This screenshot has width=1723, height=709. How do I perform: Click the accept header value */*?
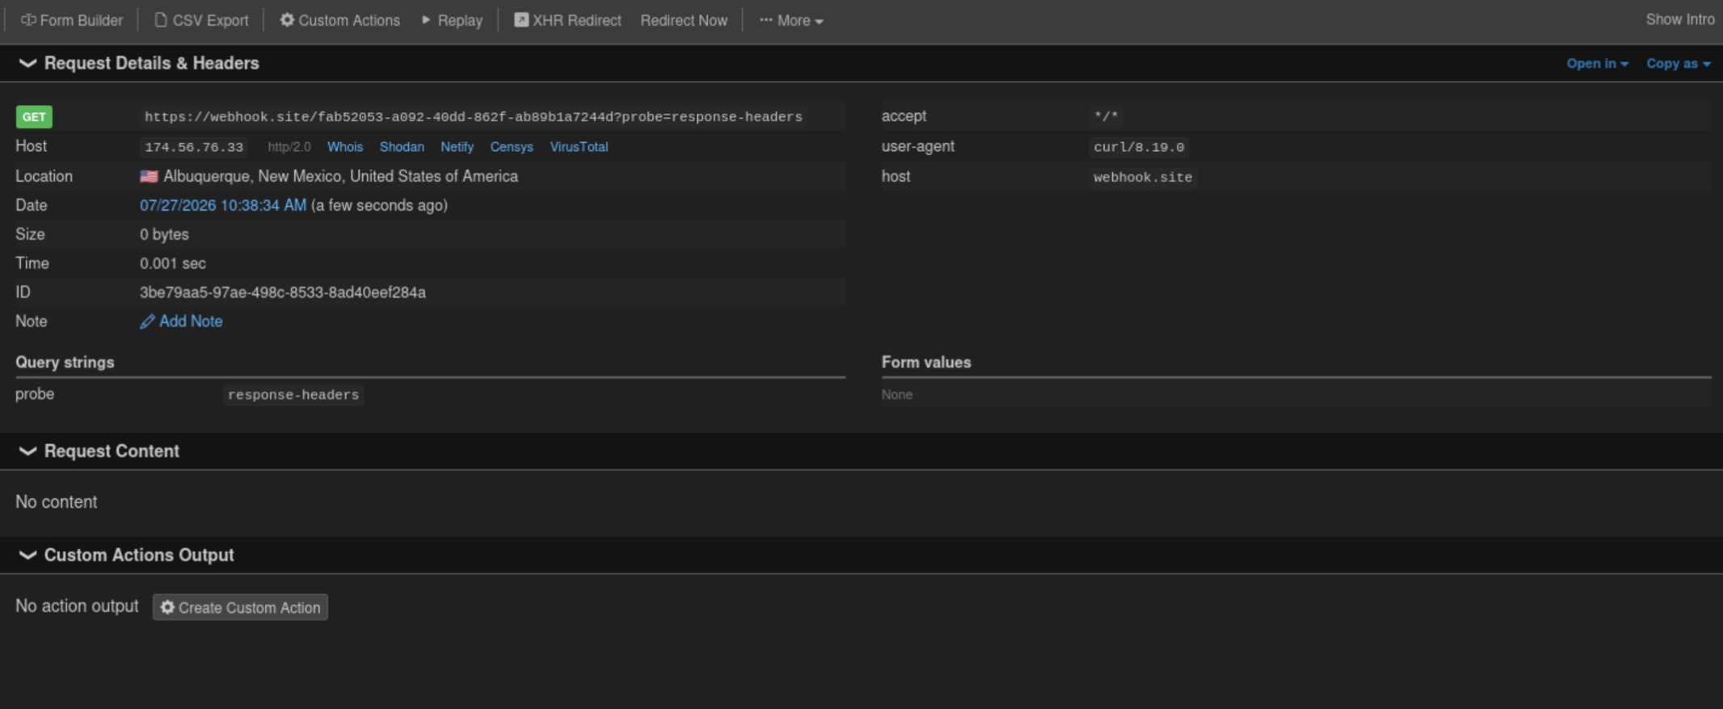tap(1106, 116)
